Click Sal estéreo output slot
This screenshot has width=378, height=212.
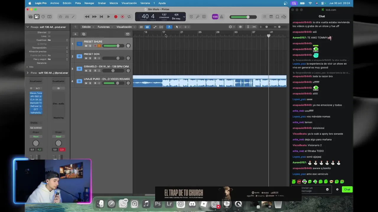coord(36,128)
